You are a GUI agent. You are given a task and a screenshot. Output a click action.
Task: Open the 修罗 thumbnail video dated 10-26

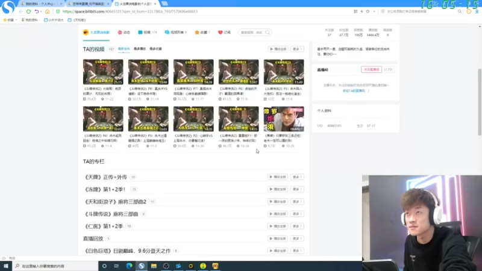(x=284, y=119)
